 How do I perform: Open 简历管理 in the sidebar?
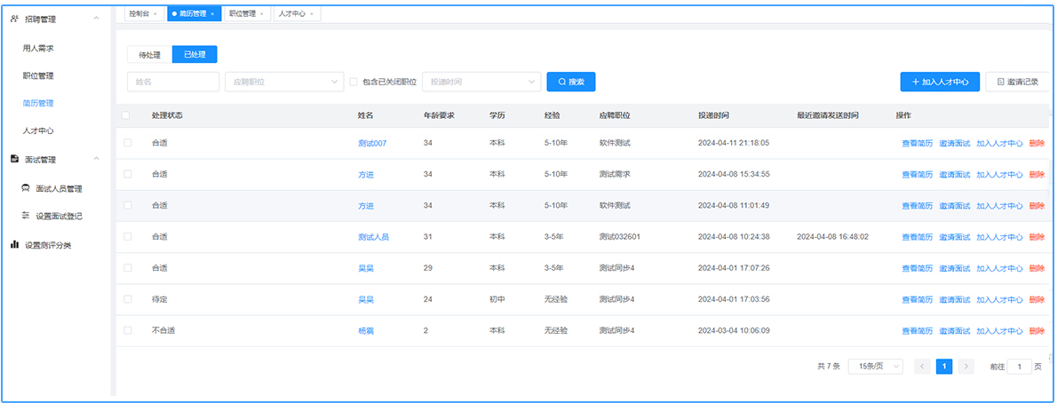point(37,103)
